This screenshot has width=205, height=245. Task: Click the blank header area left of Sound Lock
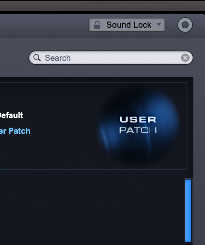(44, 25)
